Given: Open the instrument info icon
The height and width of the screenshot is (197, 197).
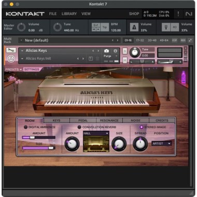Looking at the screenshot, I should point(115,51).
